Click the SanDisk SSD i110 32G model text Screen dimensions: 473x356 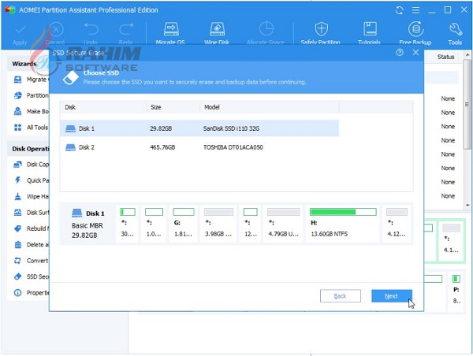pyautogui.click(x=231, y=128)
